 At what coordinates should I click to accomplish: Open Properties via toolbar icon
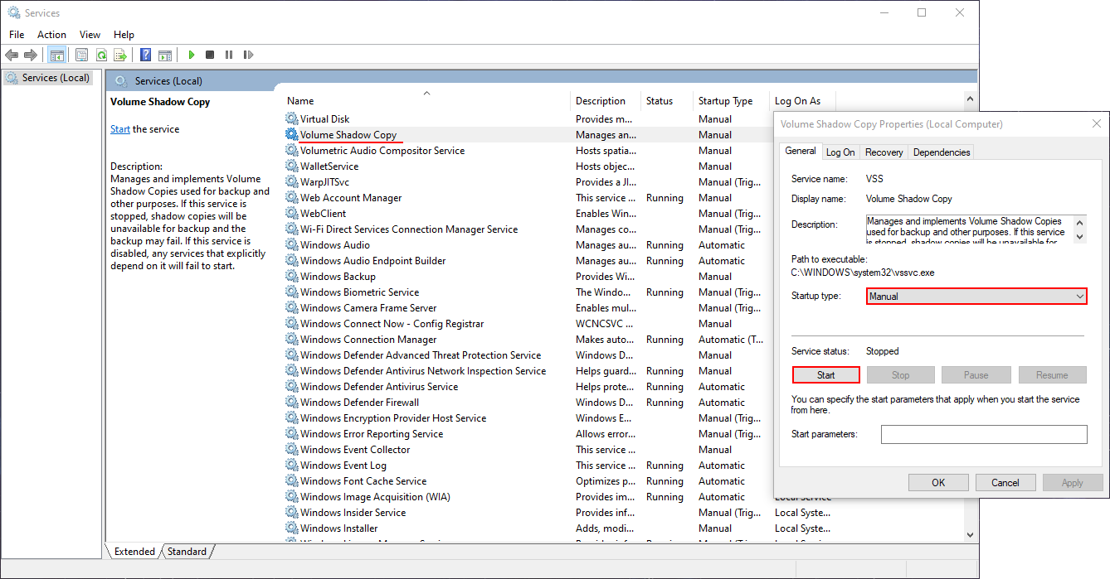81,55
